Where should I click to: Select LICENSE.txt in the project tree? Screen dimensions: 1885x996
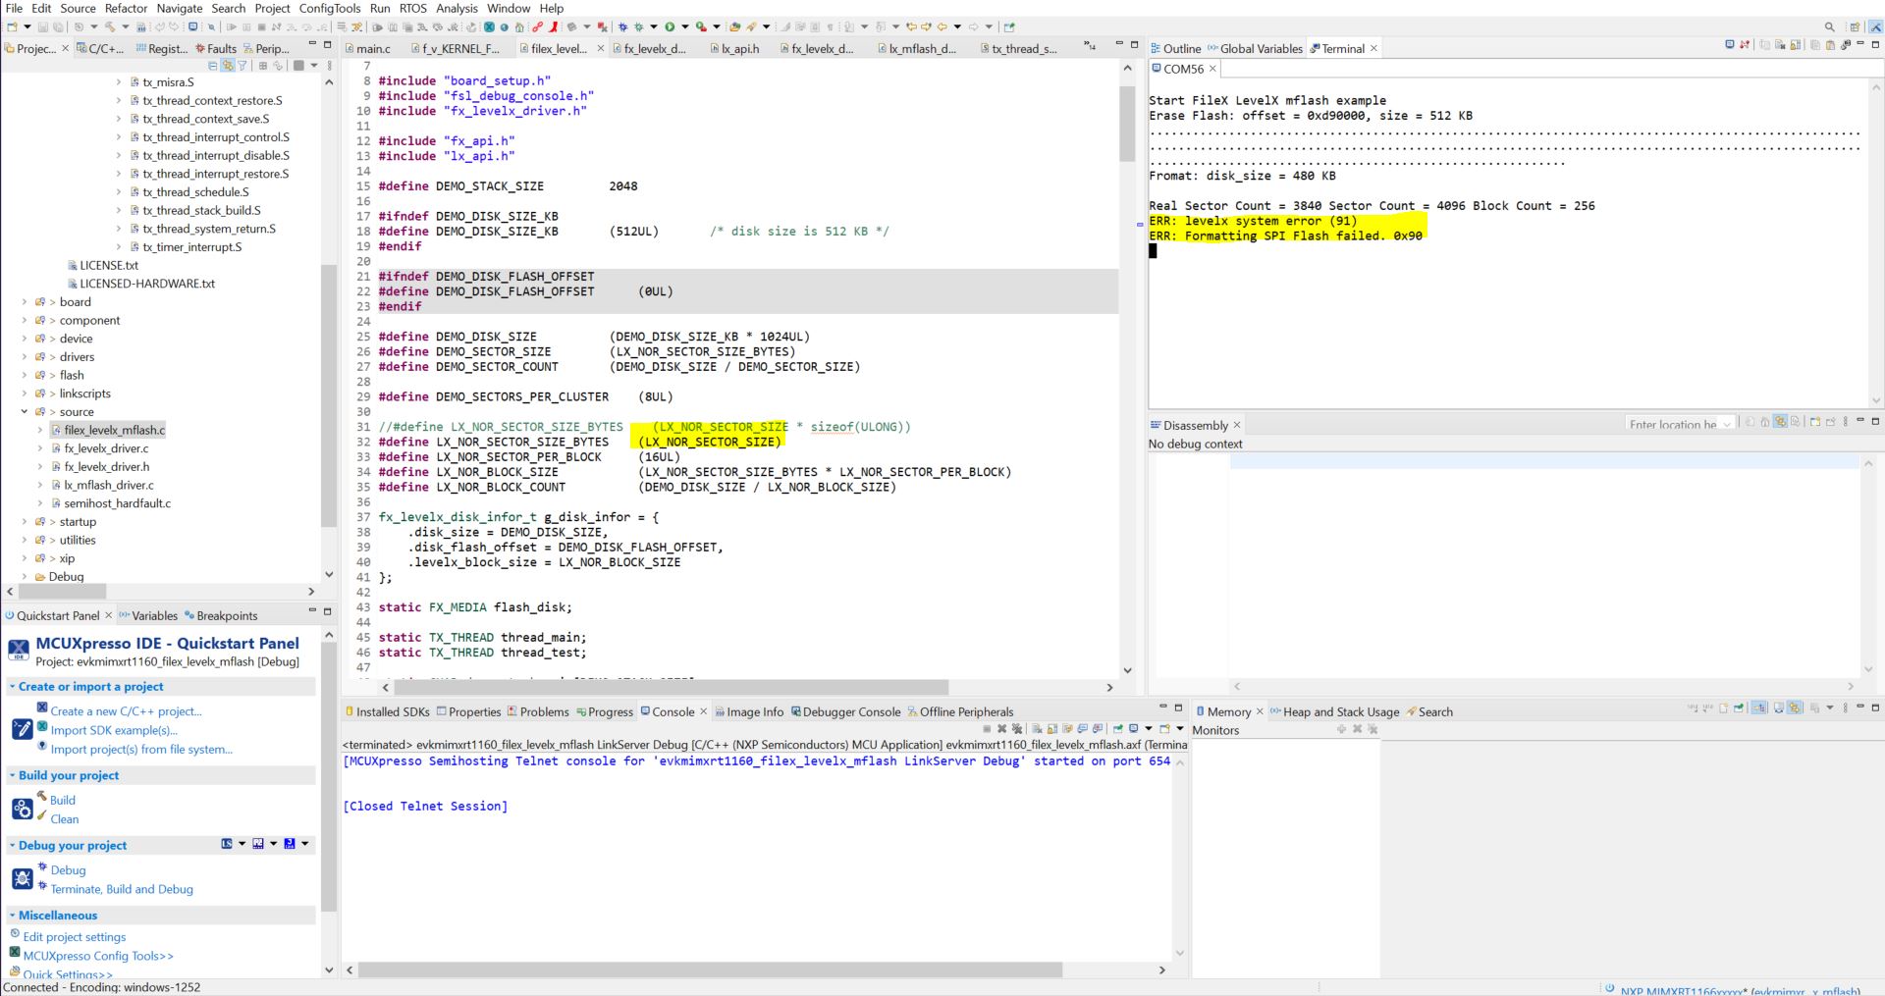[109, 265]
